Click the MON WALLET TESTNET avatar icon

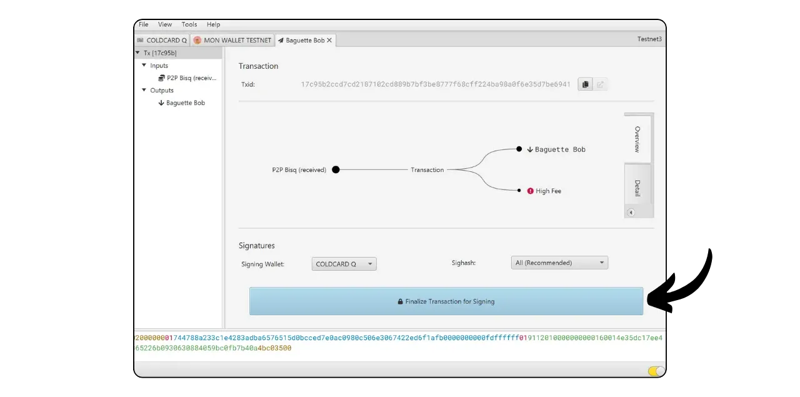[197, 40]
